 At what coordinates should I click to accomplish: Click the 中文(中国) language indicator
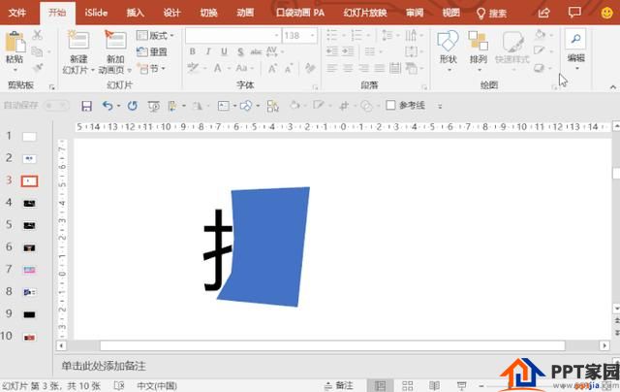tap(157, 385)
